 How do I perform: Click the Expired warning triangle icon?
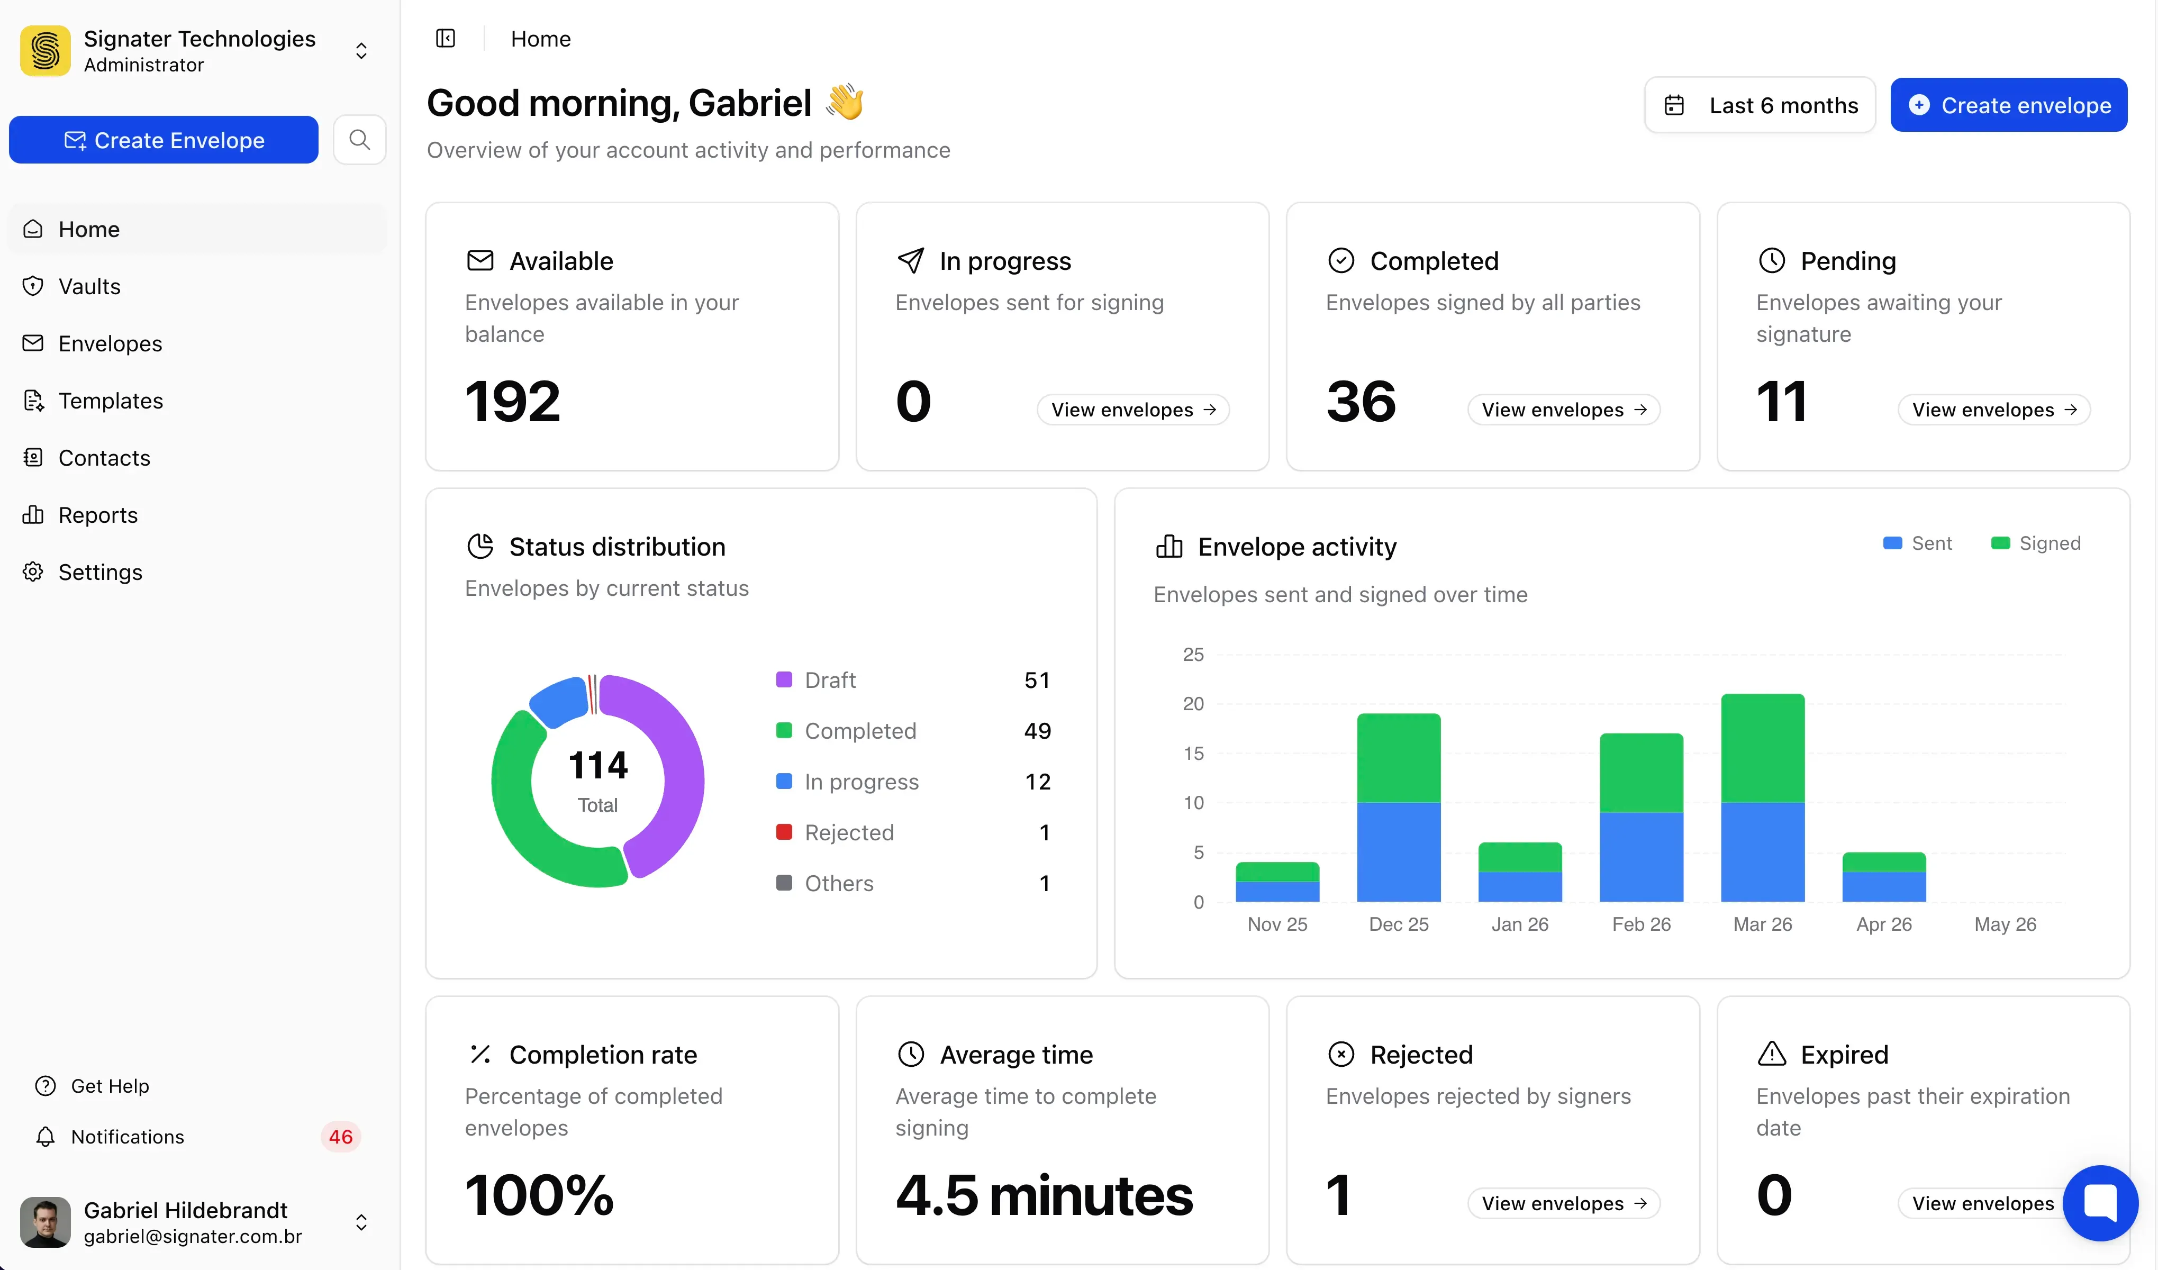point(1772,1054)
